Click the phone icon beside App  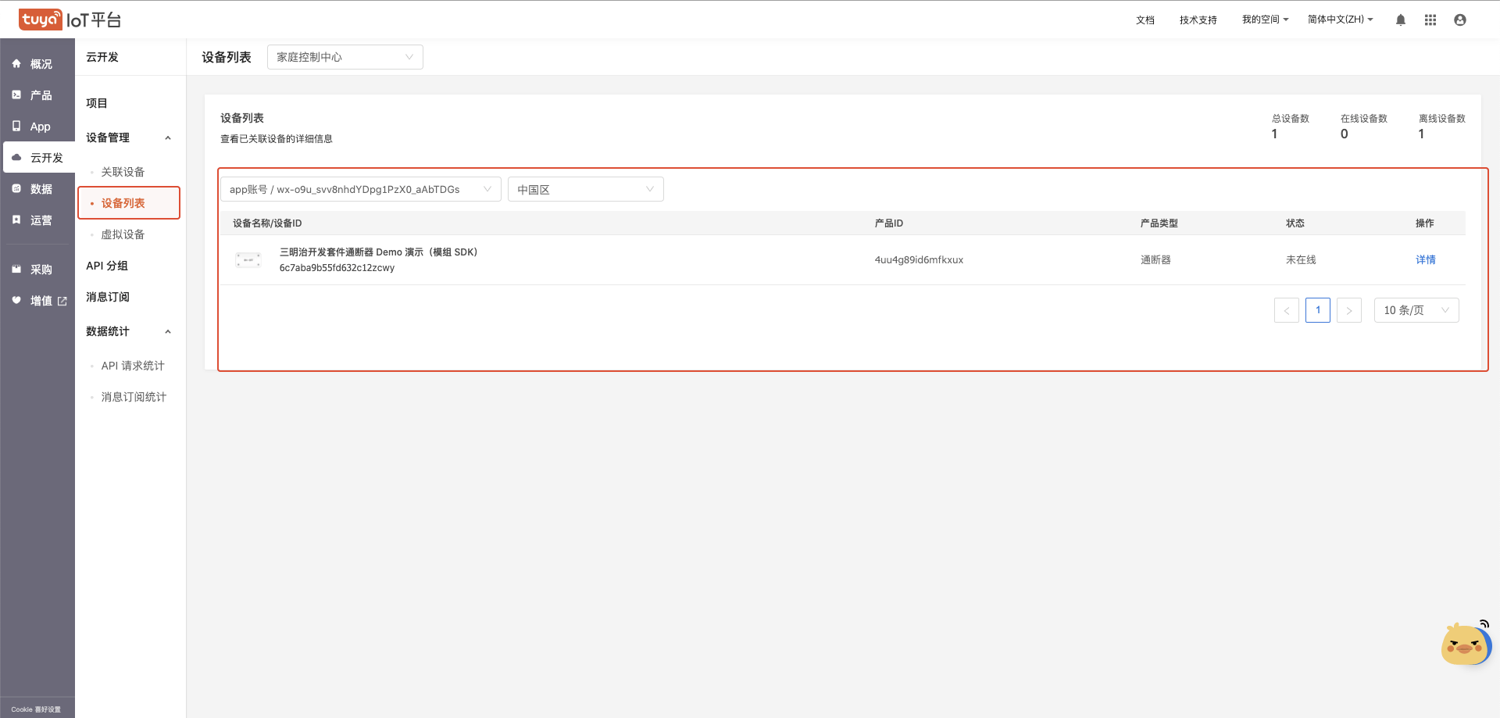16,126
